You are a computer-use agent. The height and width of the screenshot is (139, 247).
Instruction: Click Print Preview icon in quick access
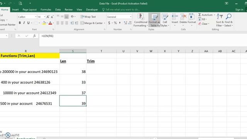pos(20,3)
